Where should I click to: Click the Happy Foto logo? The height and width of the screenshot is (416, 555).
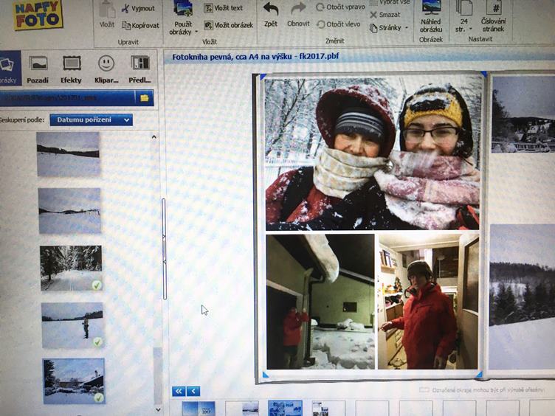click(38, 14)
